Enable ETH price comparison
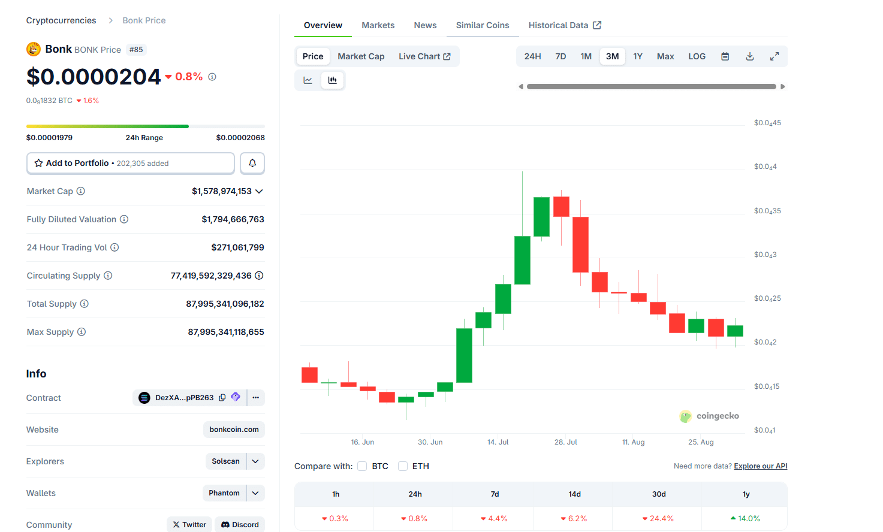 pos(402,465)
